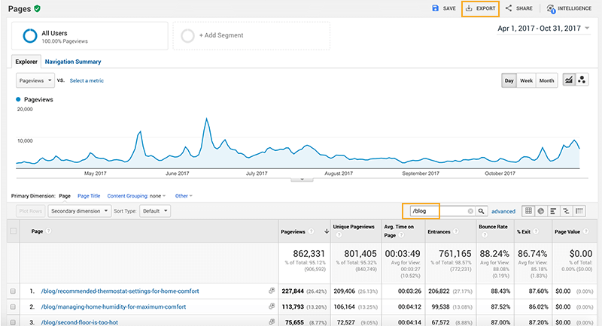
Task: Set chart granularity to Month
Action: point(546,80)
